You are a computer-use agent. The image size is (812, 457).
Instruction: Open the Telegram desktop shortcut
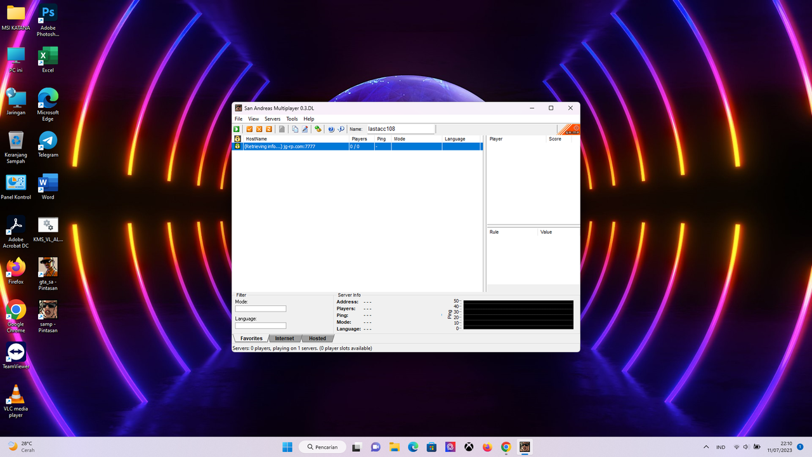click(48, 144)
